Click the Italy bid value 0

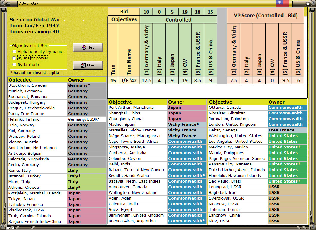(x=159, y=12)
